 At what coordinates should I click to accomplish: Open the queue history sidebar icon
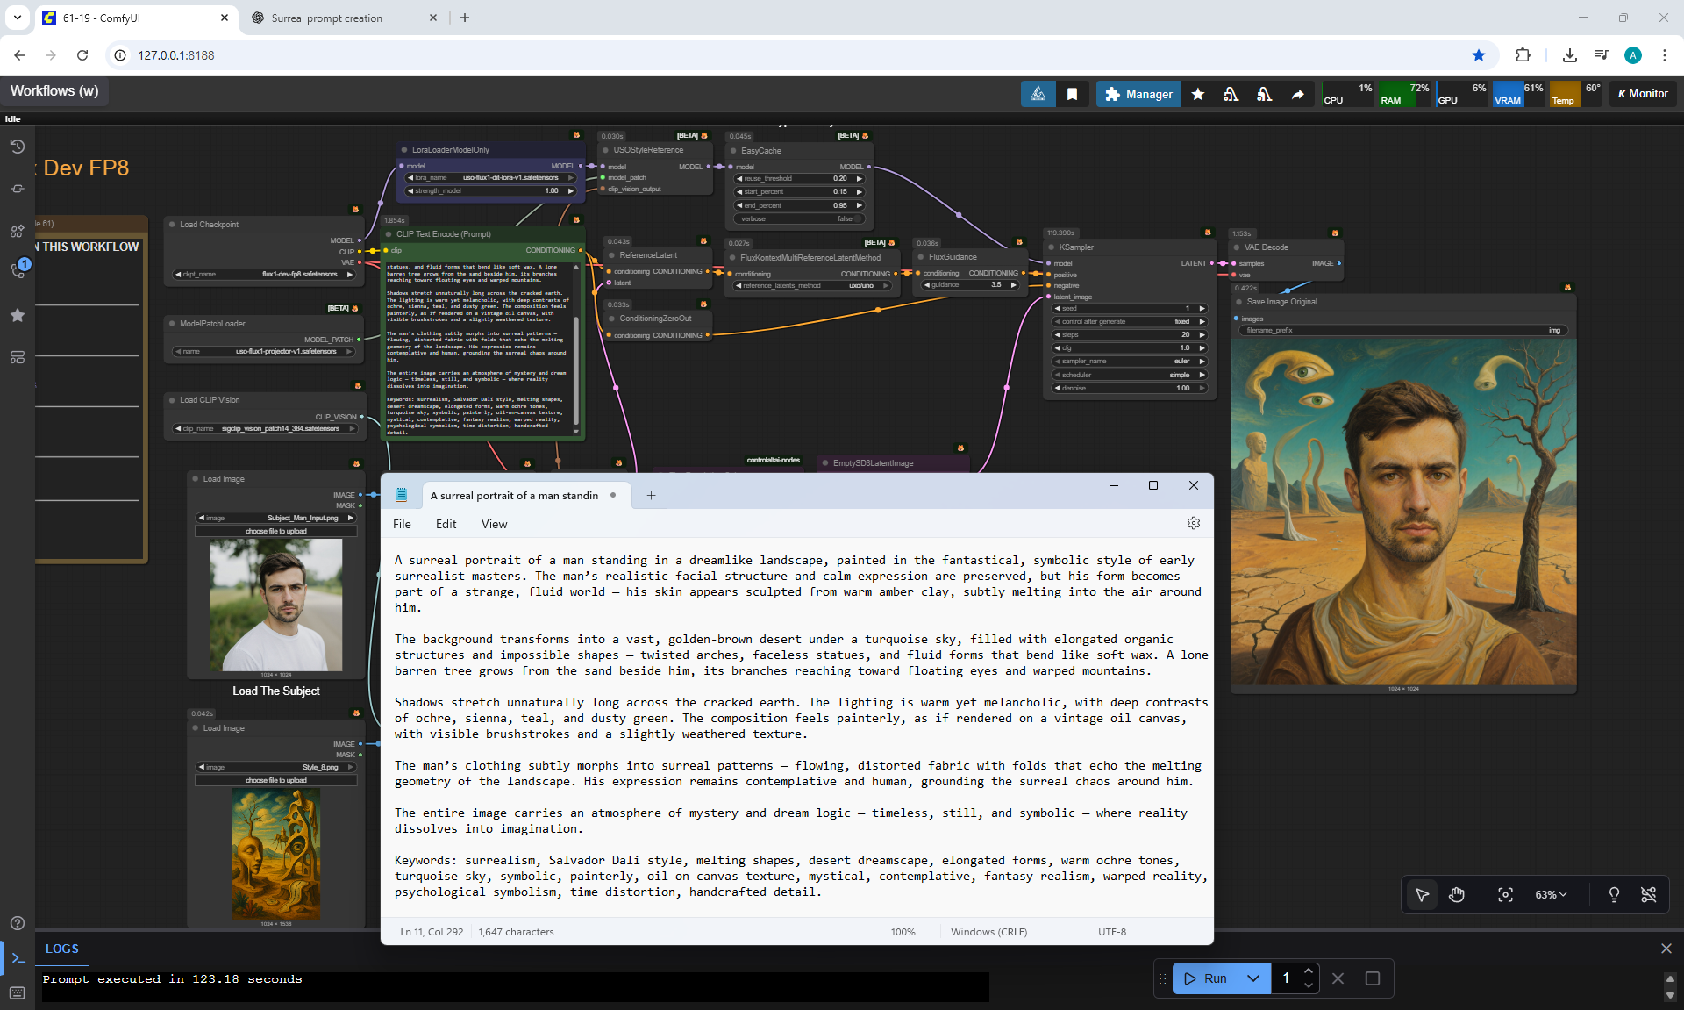click(17, 147)
